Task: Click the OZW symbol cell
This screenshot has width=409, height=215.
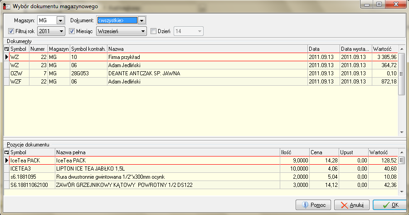Action: (x=19, y=73)
